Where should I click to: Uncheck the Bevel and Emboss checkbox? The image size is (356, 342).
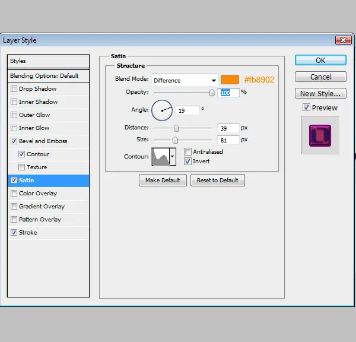click(x=14, y=141)
